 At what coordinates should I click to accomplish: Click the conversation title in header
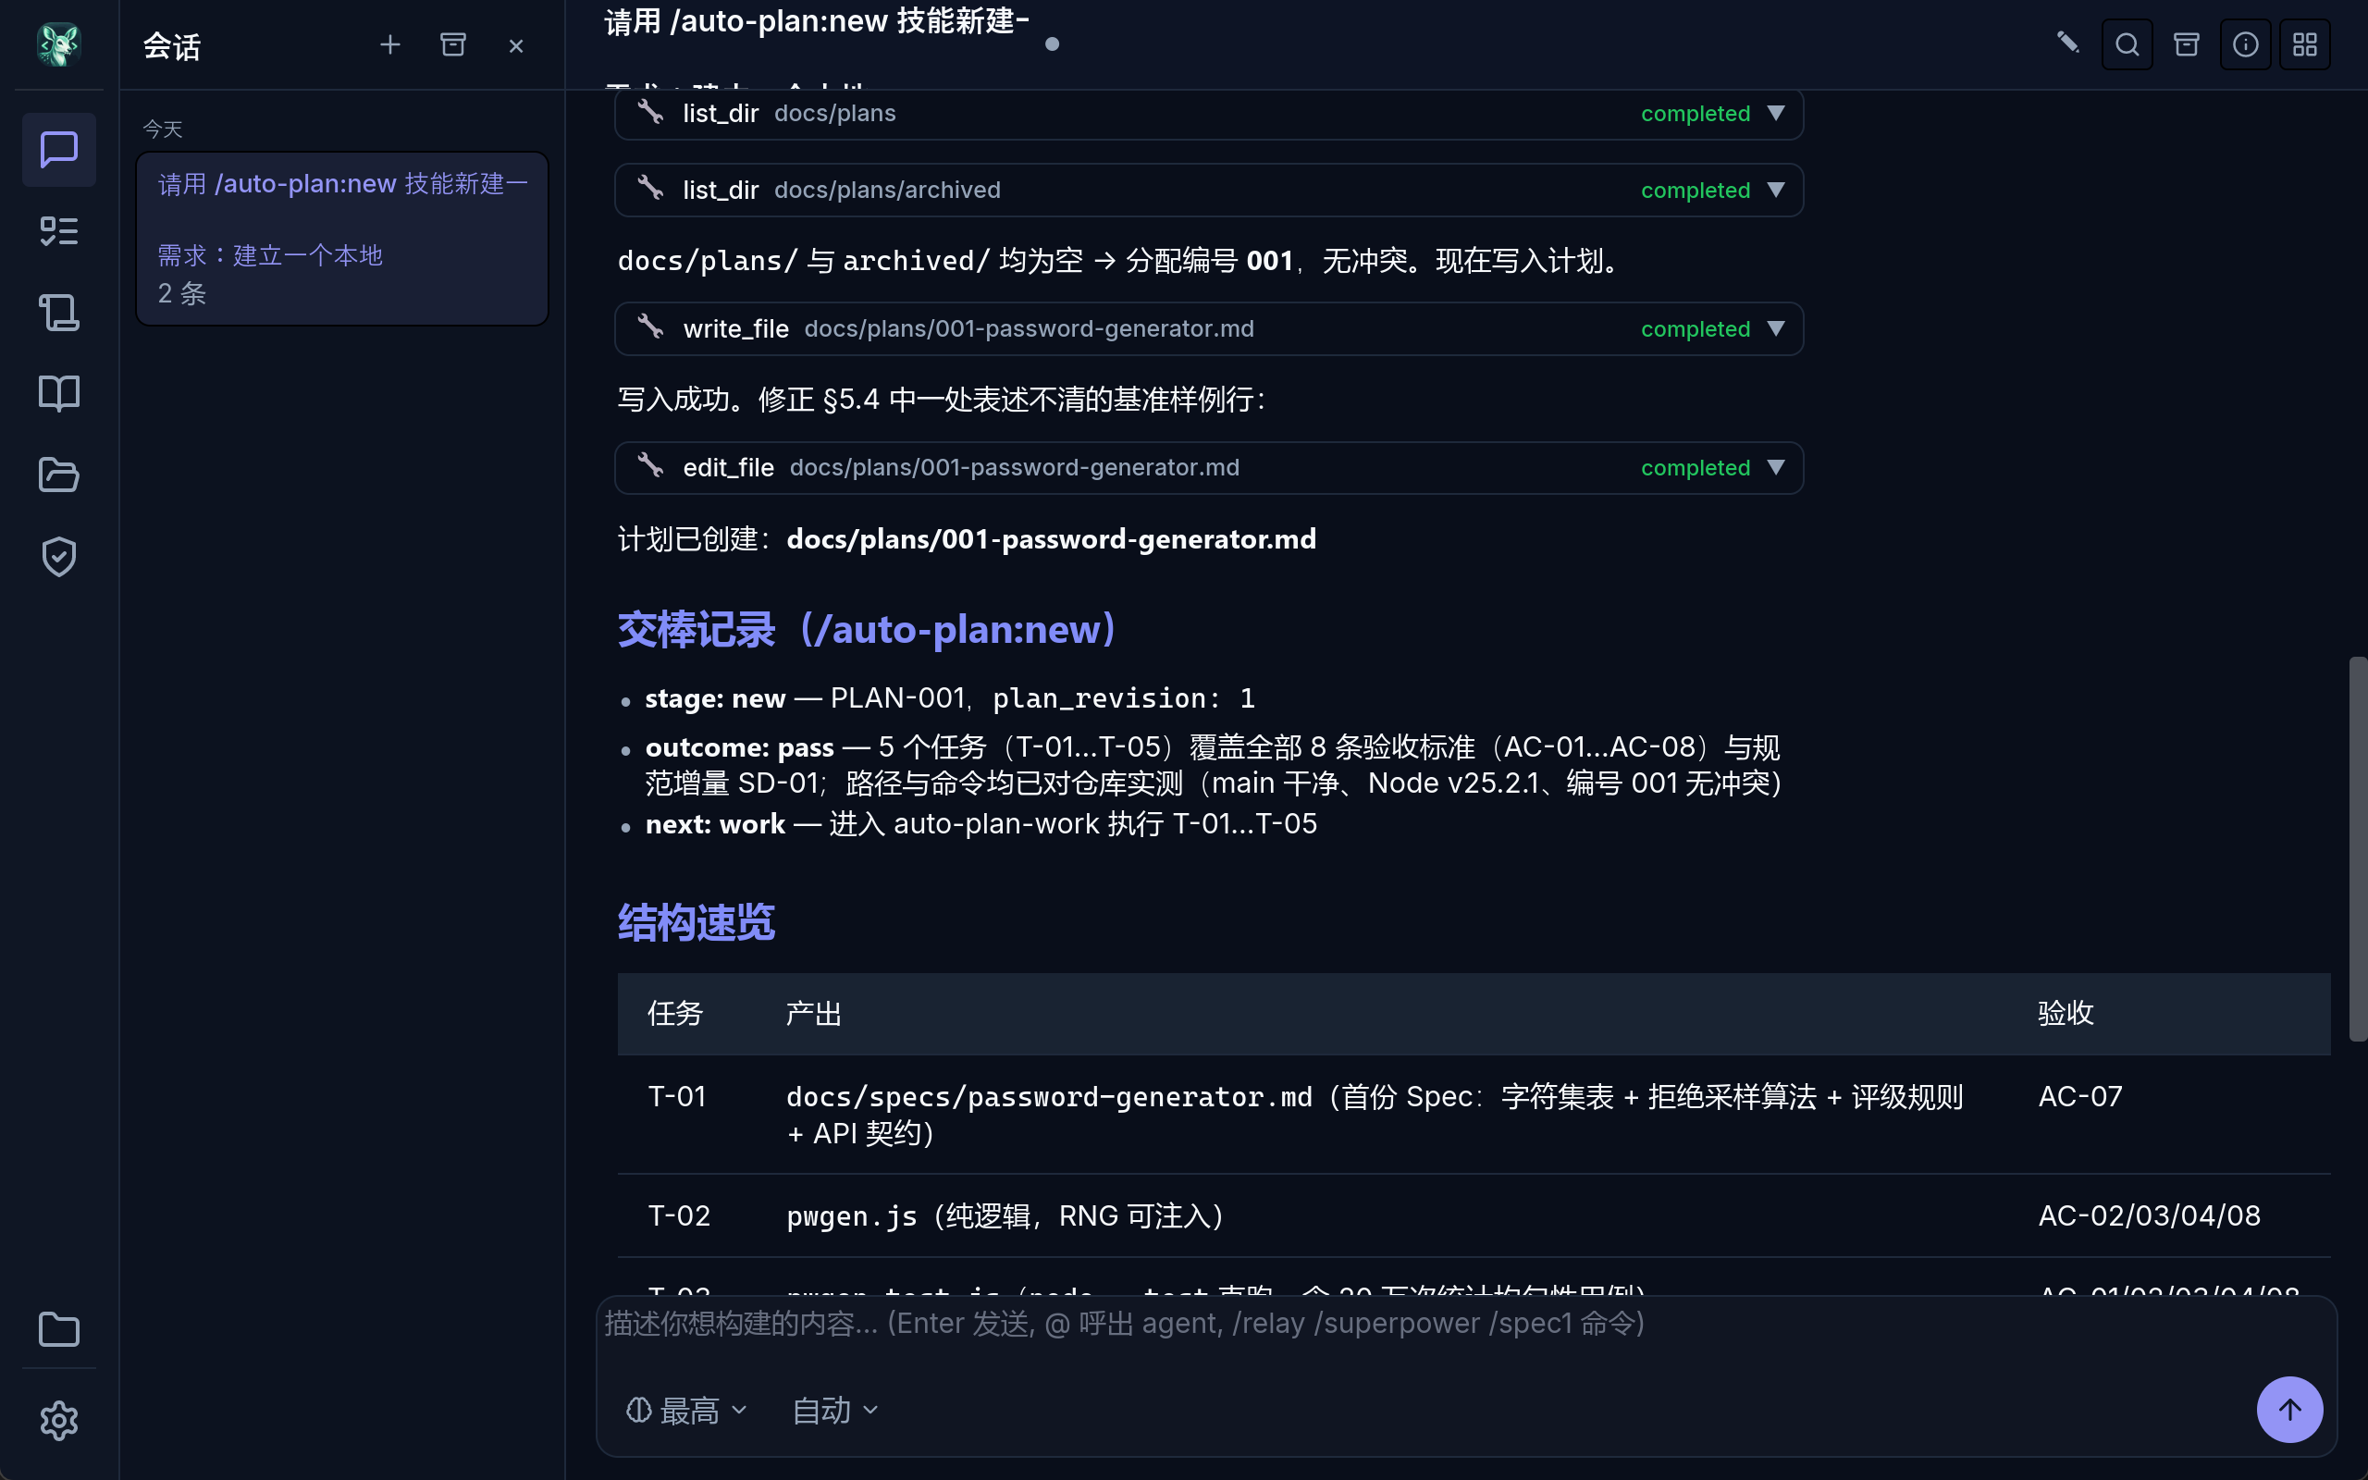(816, 21)
